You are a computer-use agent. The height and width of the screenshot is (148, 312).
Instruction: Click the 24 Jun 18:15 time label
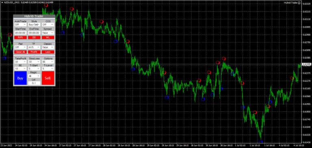[50, 146]
